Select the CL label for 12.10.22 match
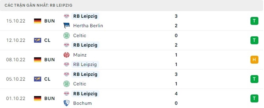 (47, 40)
